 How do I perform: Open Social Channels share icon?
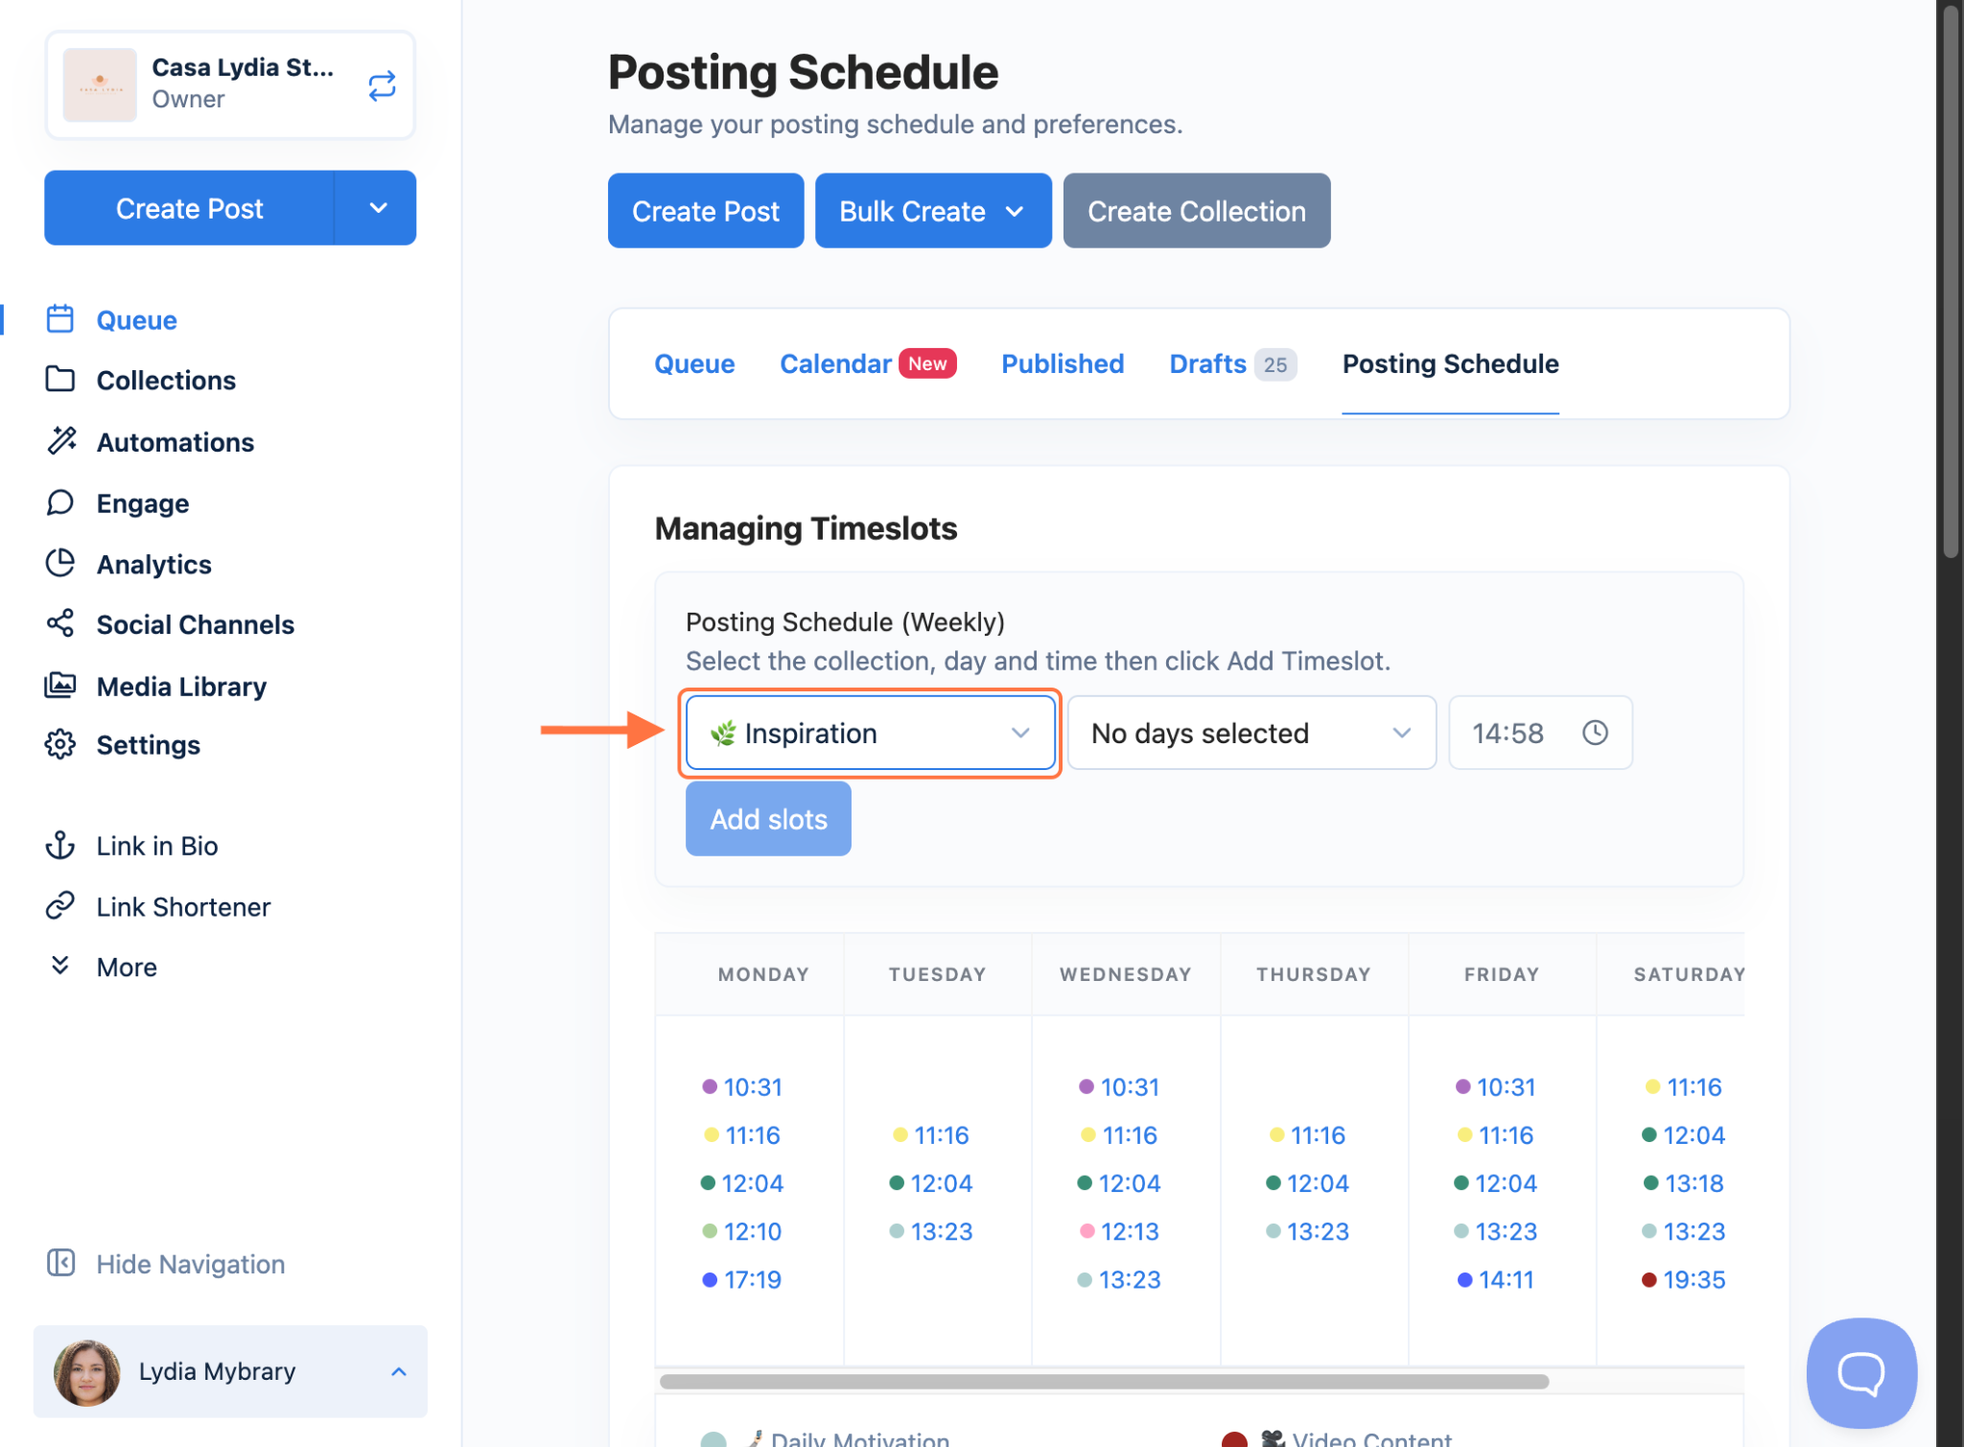pyautogui.click(x=60, y=623)
